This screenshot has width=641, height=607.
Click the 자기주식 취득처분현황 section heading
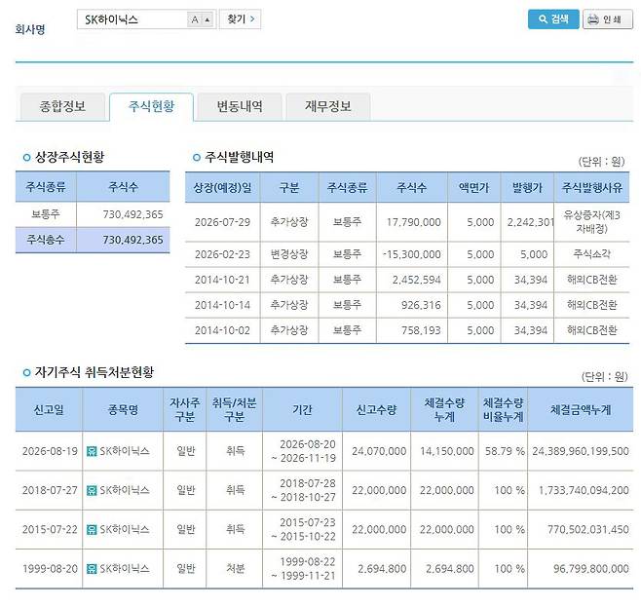point(94,372)
